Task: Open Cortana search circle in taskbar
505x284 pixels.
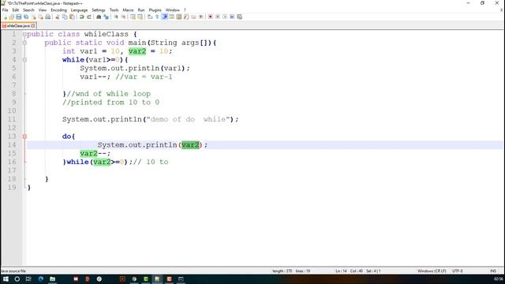Action: tap(17, 279)
